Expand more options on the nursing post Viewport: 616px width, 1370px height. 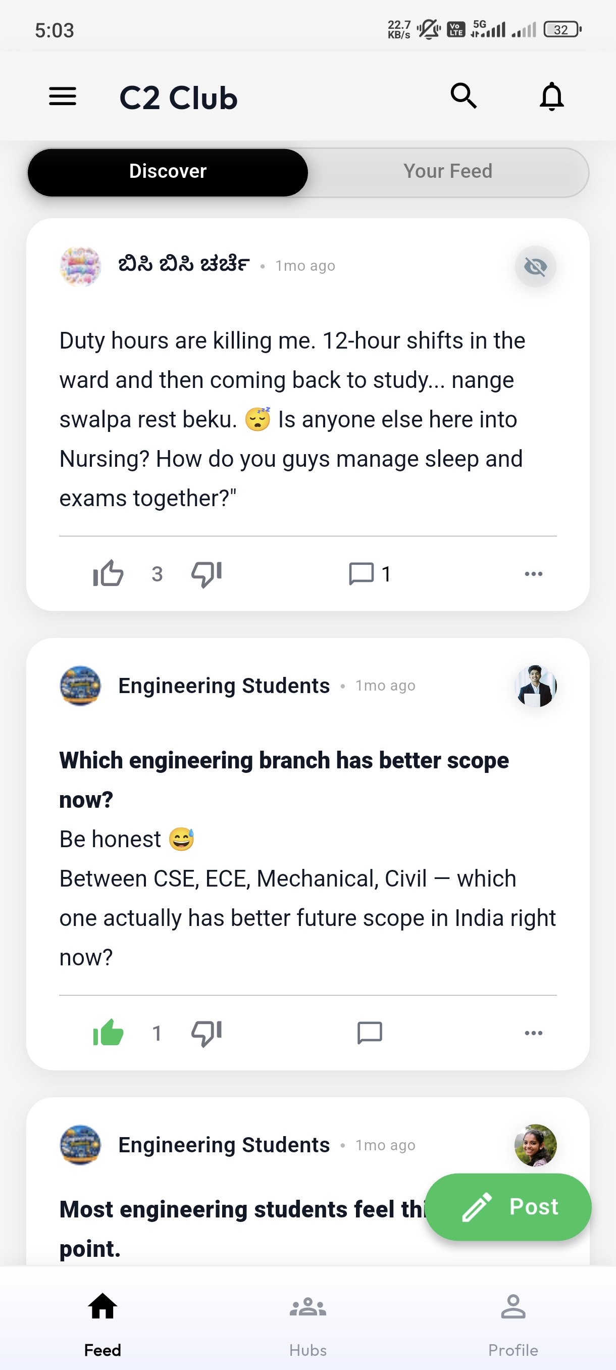point(533,573)
